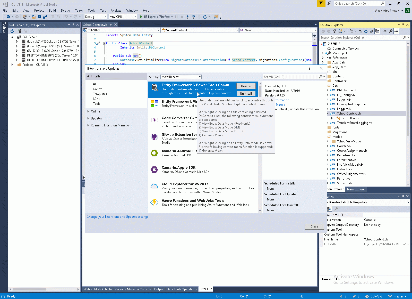
Task: Switch to the Team Explorer tab
Action: [356, 189]
